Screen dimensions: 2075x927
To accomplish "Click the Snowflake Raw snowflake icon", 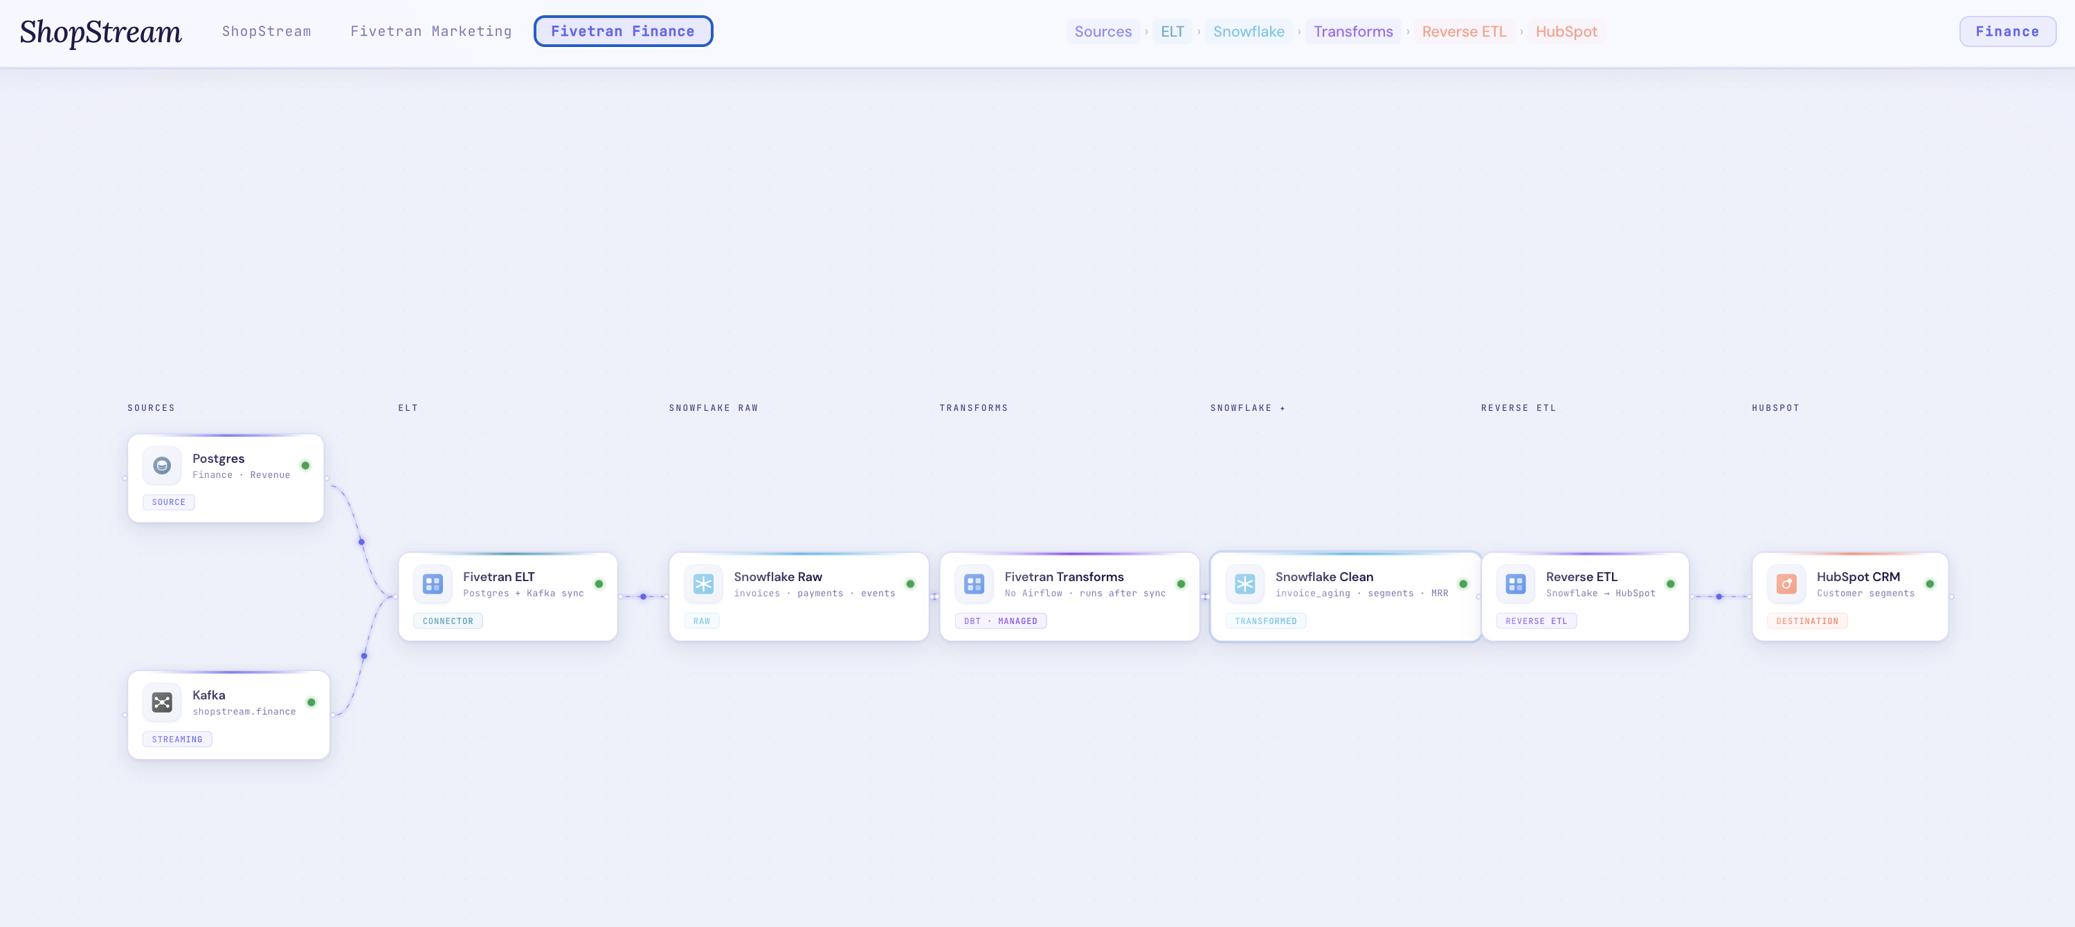I will pyautogui.click(x=703, y=584).
